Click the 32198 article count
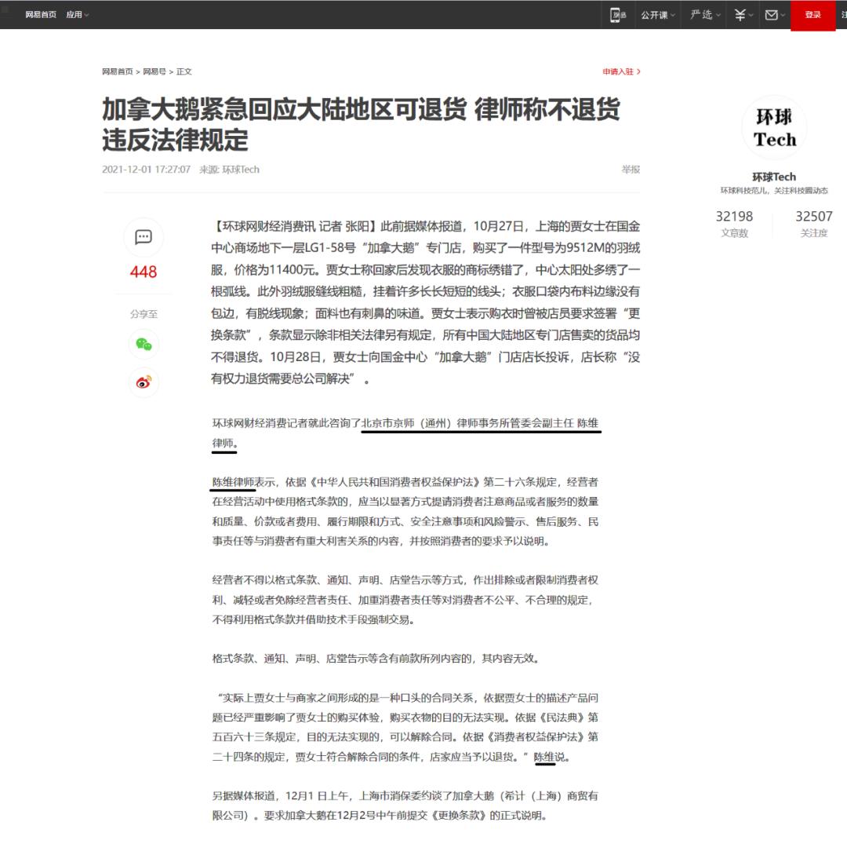This screenshot has height=862, width=847. point(734,216)
